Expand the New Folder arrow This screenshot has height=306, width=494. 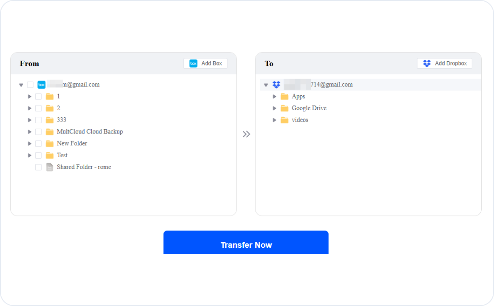pos(30,144)
